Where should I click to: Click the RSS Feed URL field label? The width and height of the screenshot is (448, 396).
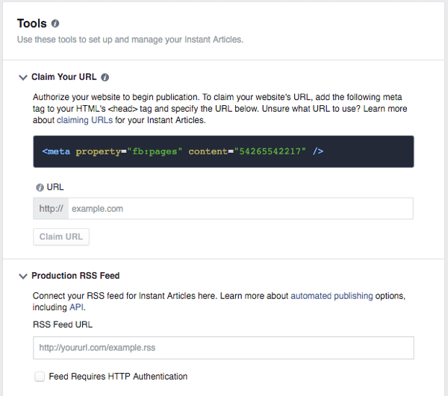63,324
